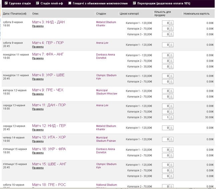Open Матч 3: НИД - ДАН link
Screen dimensions: 216x189
pyautogui.click(x=48, y=22)
